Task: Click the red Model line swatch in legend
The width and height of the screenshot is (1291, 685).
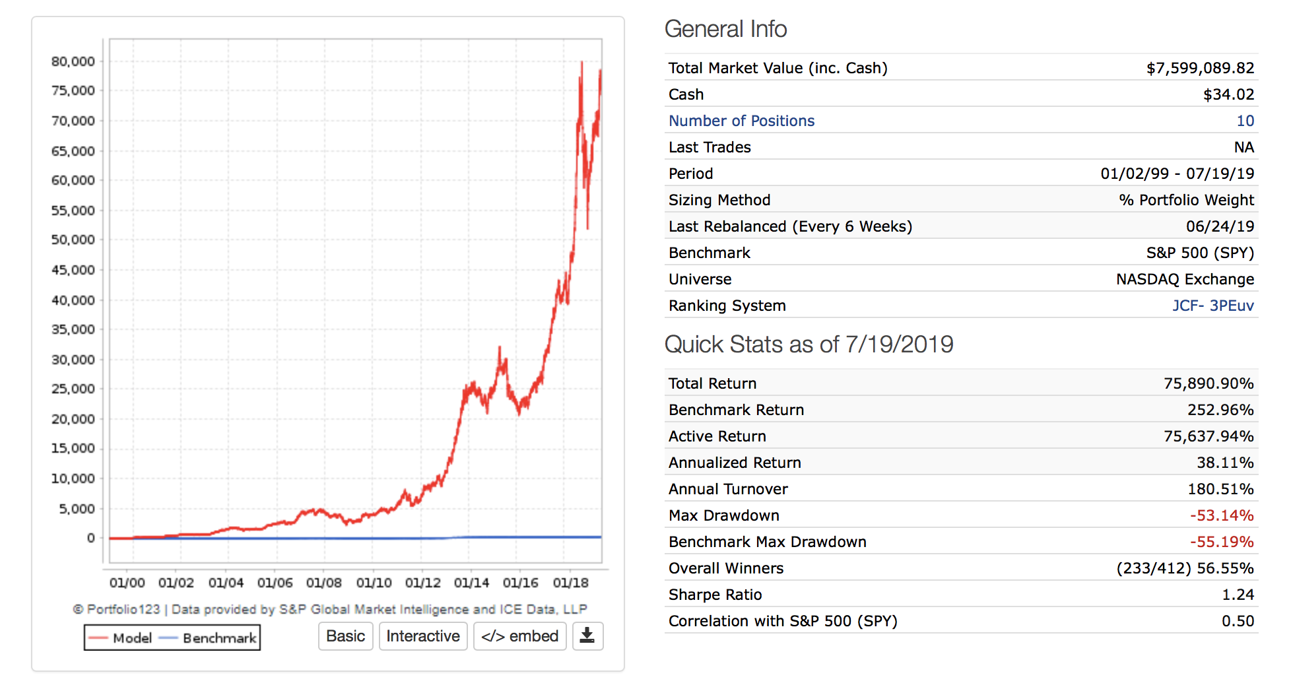Action: click(98, 638)
